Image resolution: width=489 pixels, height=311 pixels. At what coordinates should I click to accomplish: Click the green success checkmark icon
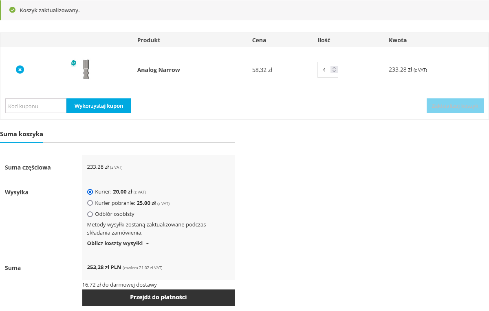pyautogui.click(x=12, y=10)
